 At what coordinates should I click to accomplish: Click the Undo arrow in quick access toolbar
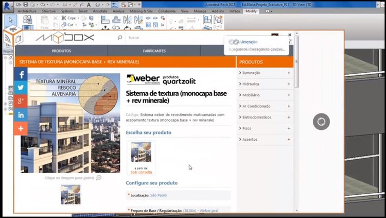[43, 5]
